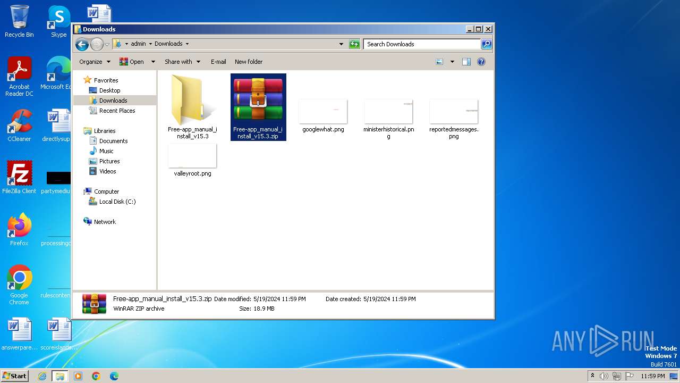Change your view icon button
This screenshot has height=383, width=680.
coord(439,62)
